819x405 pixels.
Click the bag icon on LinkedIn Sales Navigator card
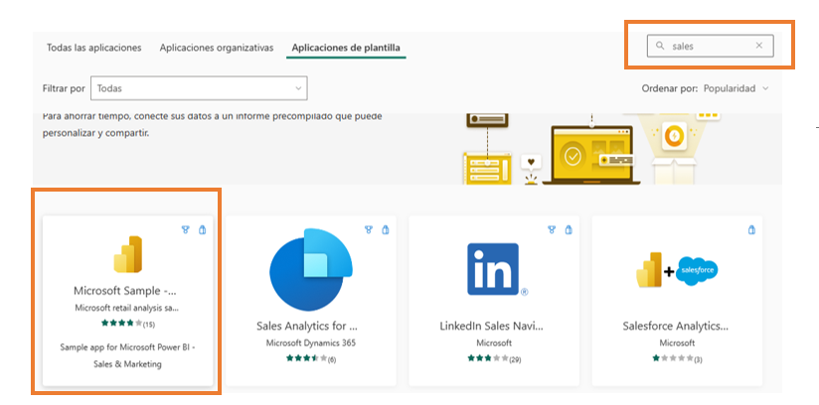click(569, 229)
